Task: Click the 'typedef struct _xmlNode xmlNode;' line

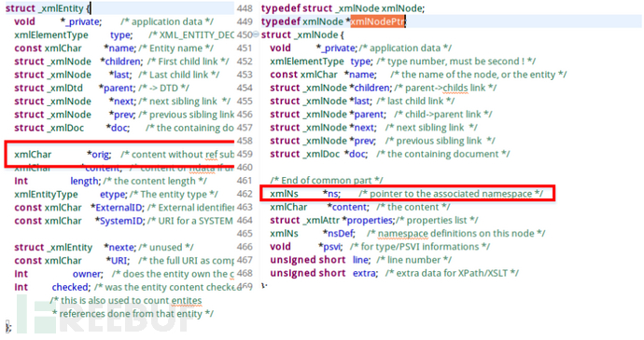Action: (x=343, y=8)
